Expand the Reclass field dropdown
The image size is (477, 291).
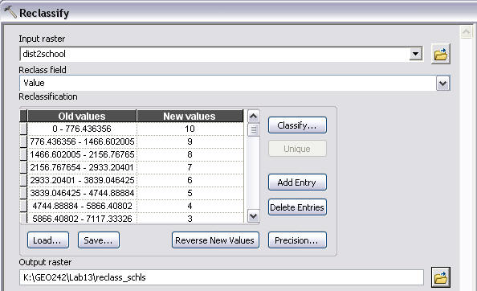[x=442, y=83]
